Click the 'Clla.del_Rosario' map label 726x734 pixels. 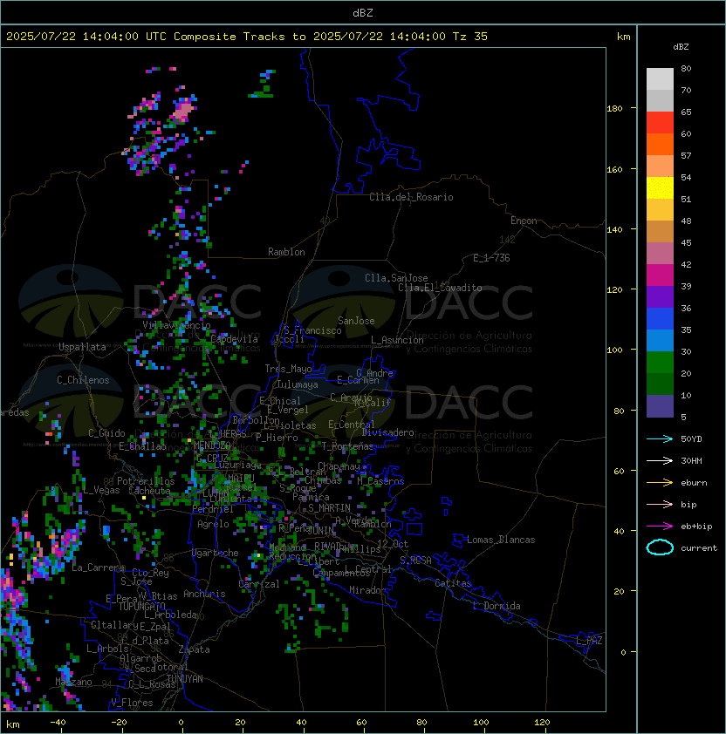pyautogui.click(x=411, y=197)
